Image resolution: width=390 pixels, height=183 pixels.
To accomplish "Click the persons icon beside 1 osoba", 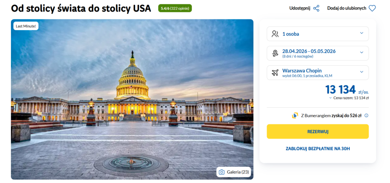I will pos(275,34).
